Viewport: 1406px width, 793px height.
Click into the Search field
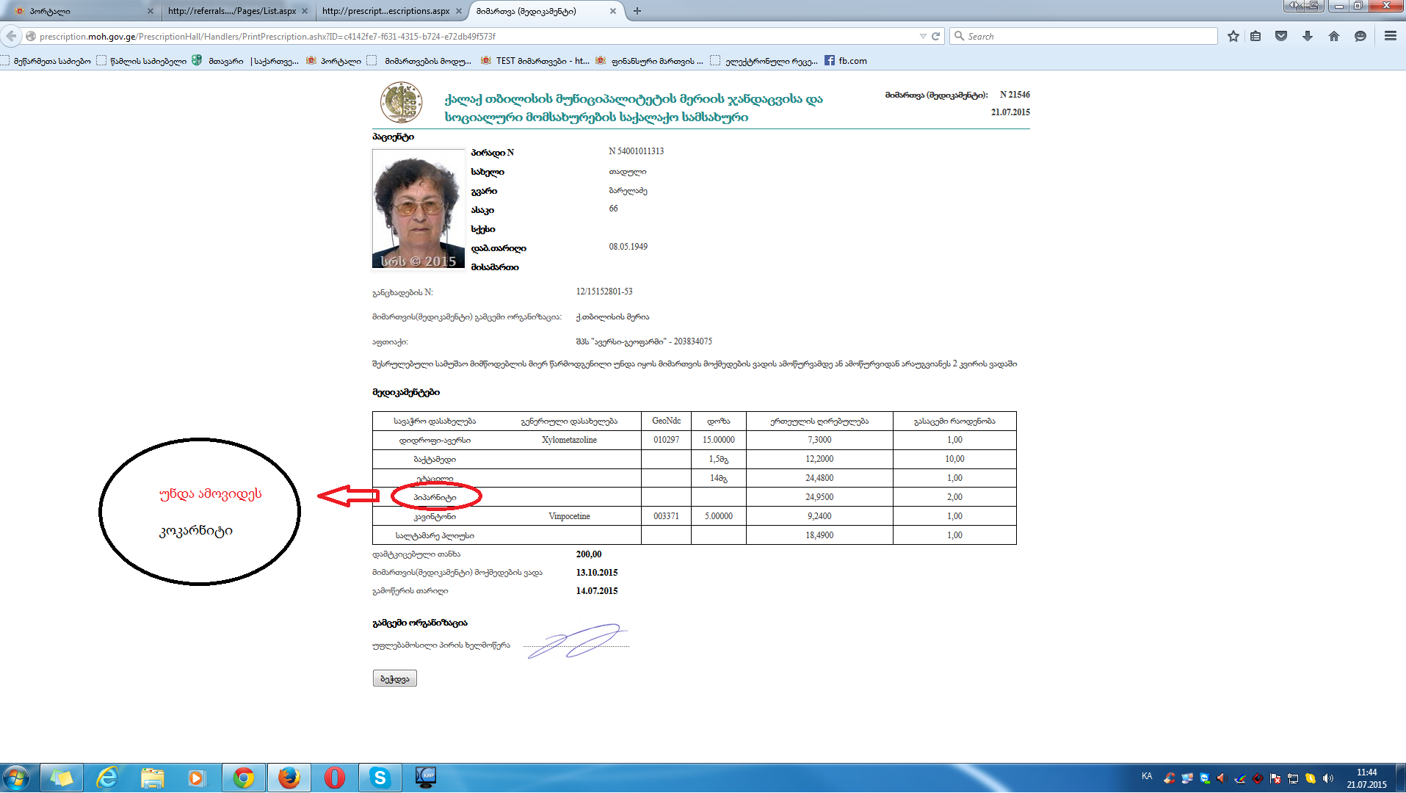(1087, 36)
